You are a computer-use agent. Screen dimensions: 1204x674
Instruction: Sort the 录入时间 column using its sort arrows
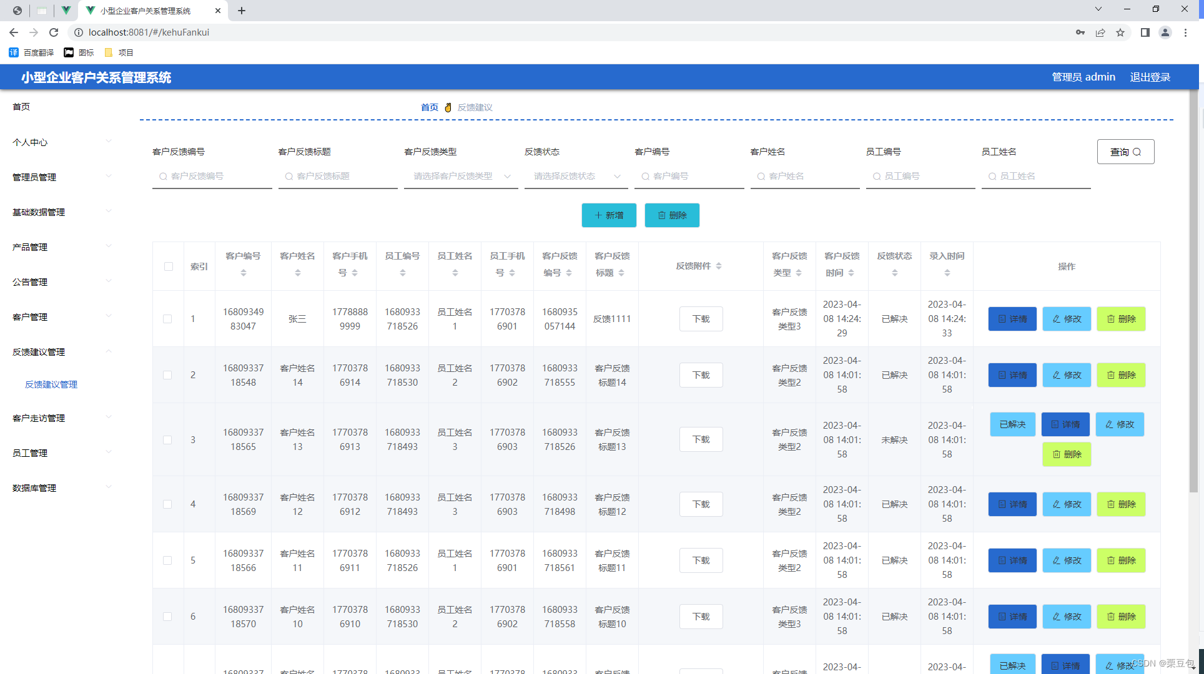[x=947, y=272]
